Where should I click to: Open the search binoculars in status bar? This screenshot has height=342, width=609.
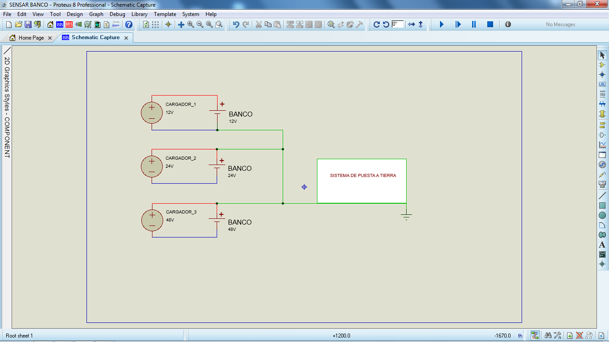tap(548, 336)
